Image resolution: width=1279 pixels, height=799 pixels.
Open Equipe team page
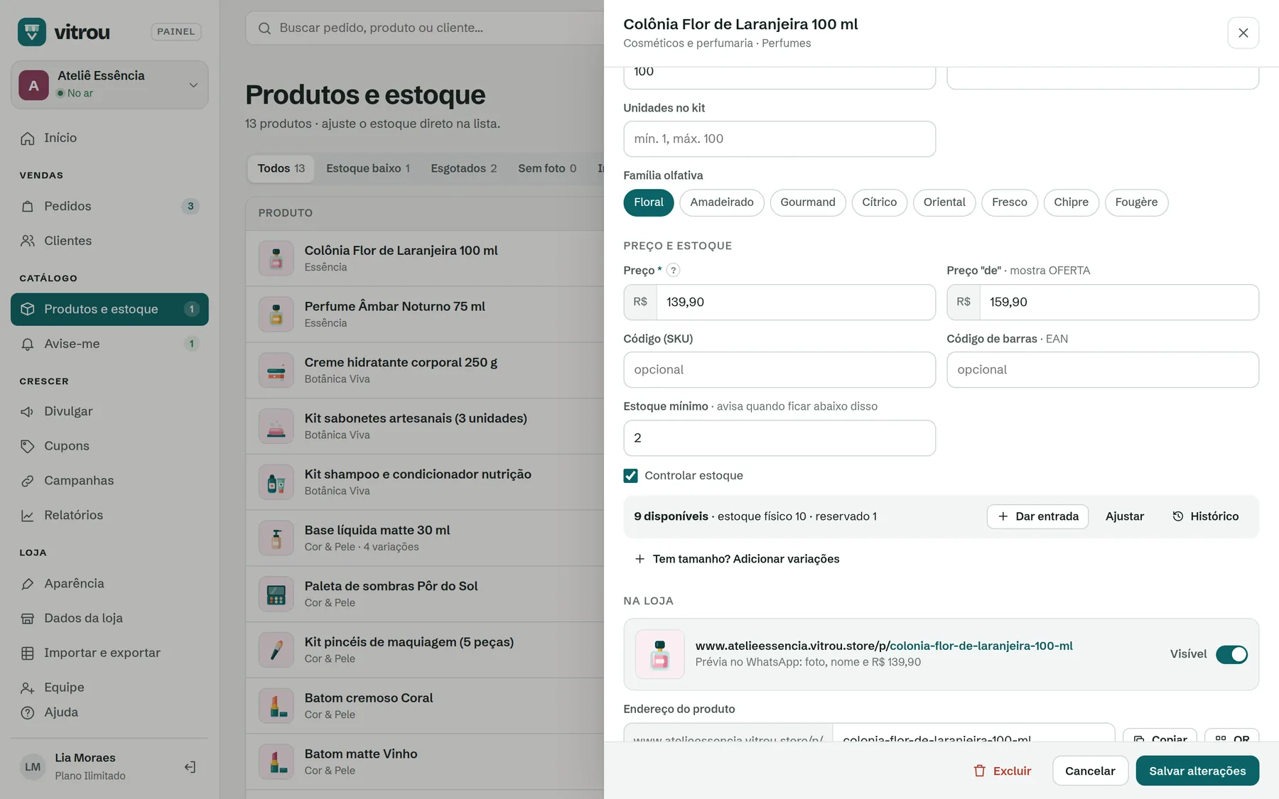109,687
